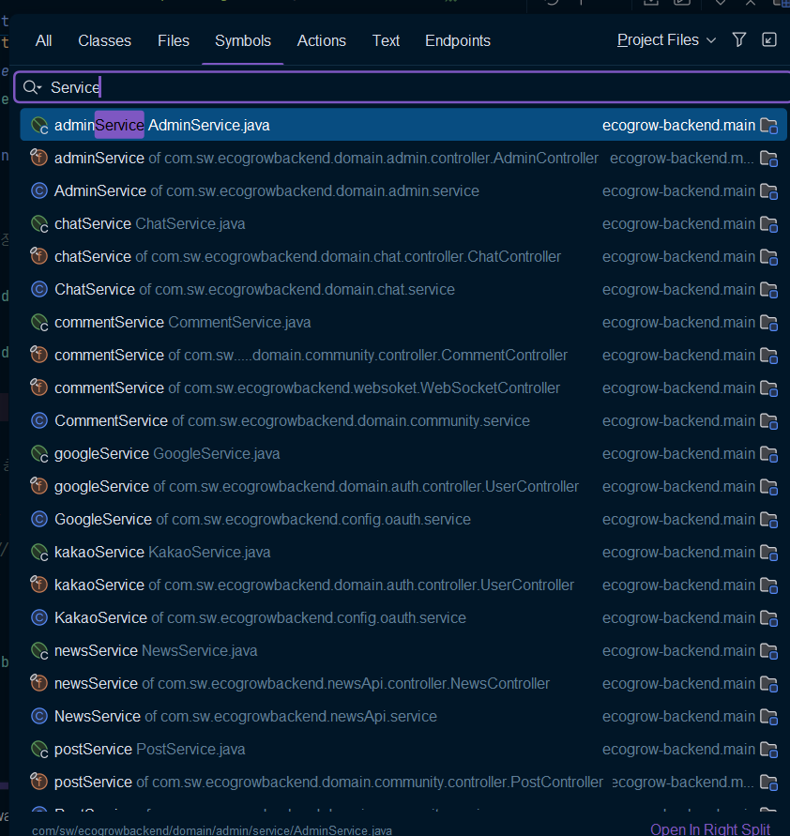This screenshot has width=790, height=836.
Task: Click the Java file icon on the AdminService.java row
Action: pos(38,125)
